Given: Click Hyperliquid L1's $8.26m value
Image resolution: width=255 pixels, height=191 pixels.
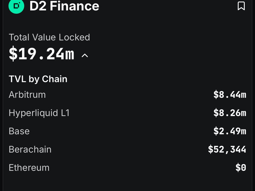Looking at the screenshot, I should (x=229, y=113).
